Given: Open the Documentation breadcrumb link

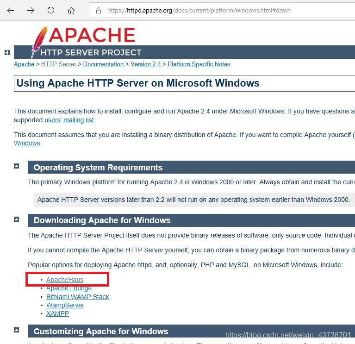Looking at the screenshot, I should [103, 64].
